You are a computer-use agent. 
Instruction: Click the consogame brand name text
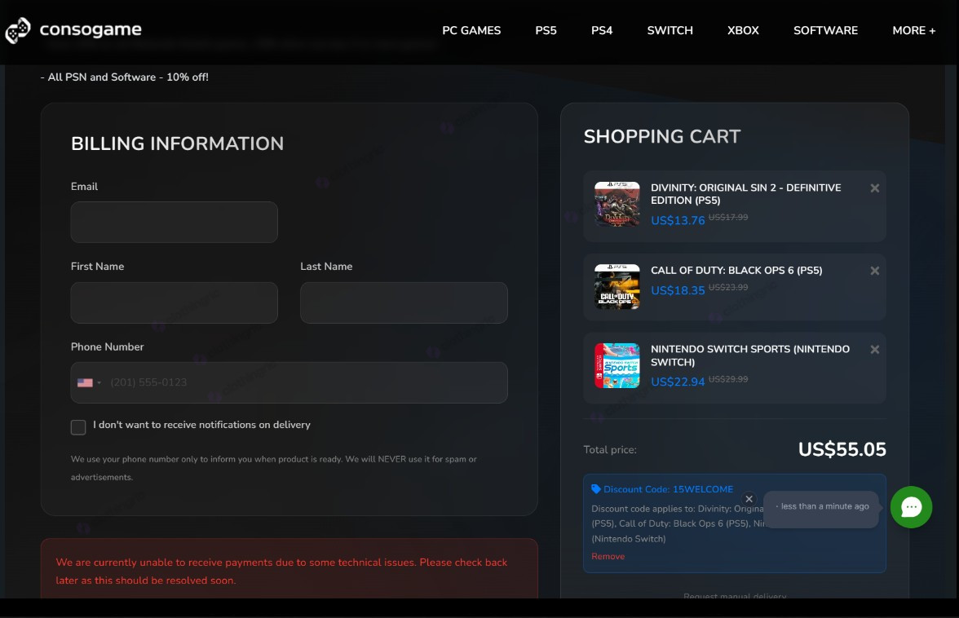91,29
